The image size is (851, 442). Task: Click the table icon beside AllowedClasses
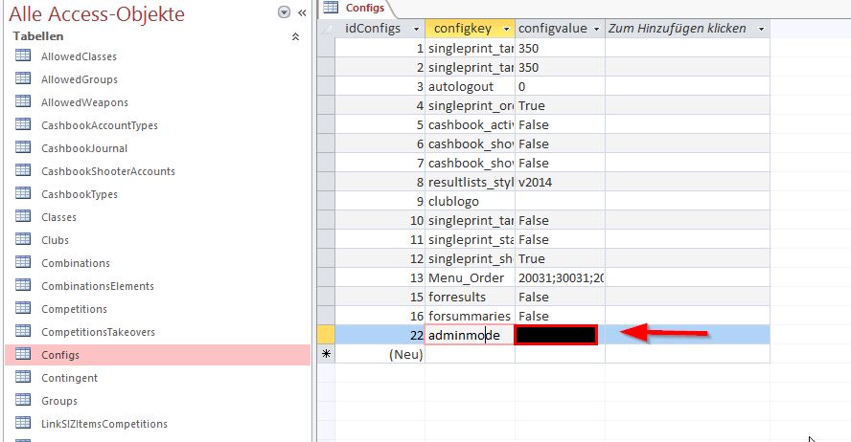23,56
